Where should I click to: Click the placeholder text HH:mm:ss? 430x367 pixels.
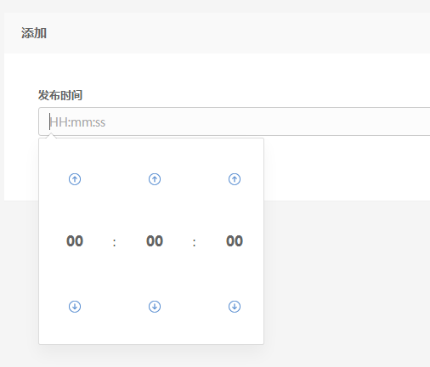pyautogui.click(x=77, y=122)
